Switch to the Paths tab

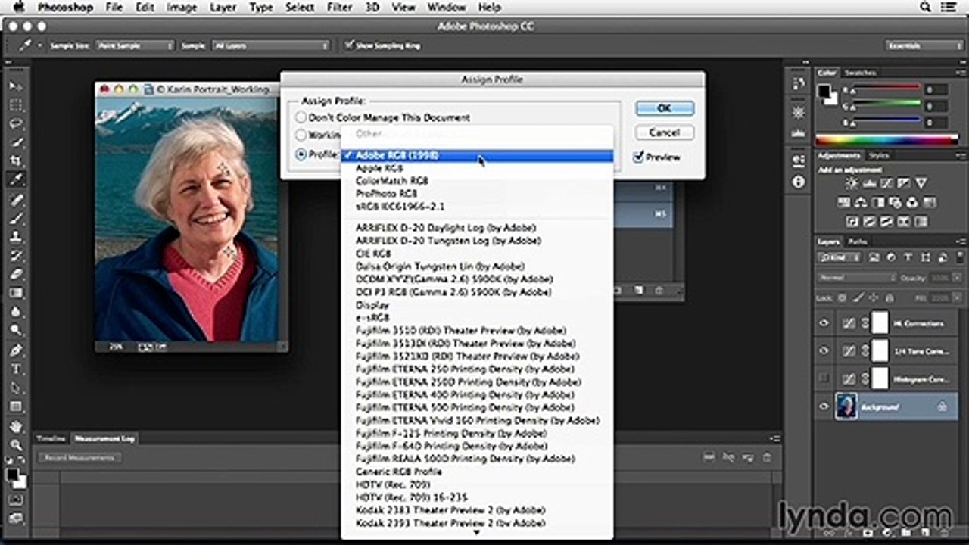[858, 241]
